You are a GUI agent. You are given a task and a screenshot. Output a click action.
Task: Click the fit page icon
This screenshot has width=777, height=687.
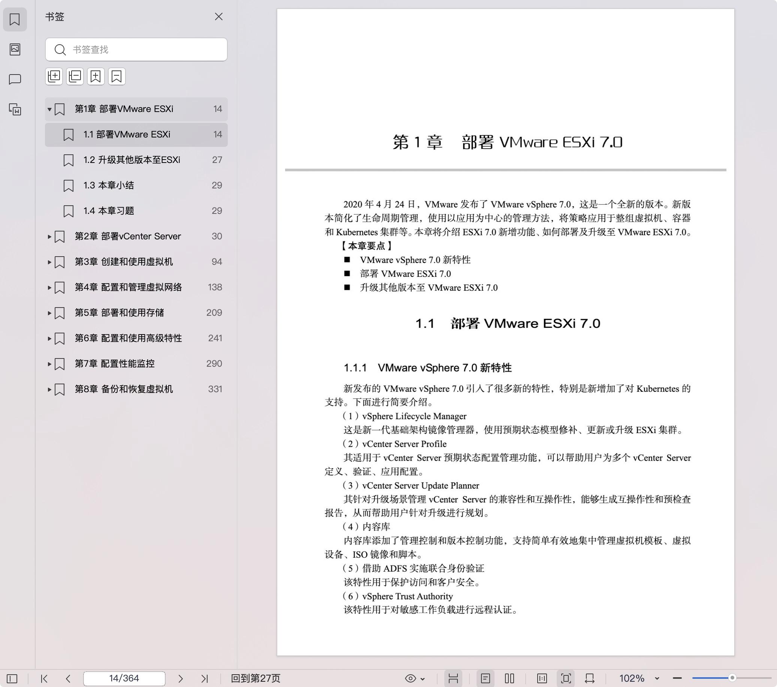point(566,678)
